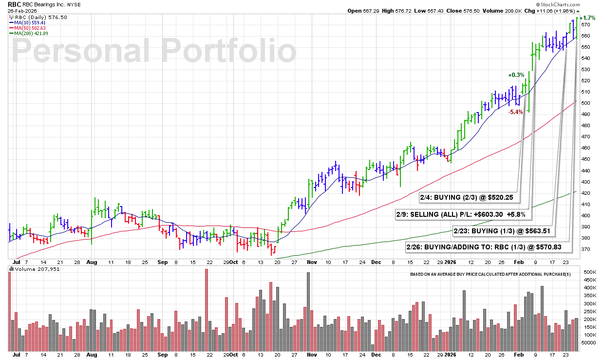Click the RBC (Daily) candlestick legend icon
The height and width of the screenshot is (359, 604).
(12, 16)
